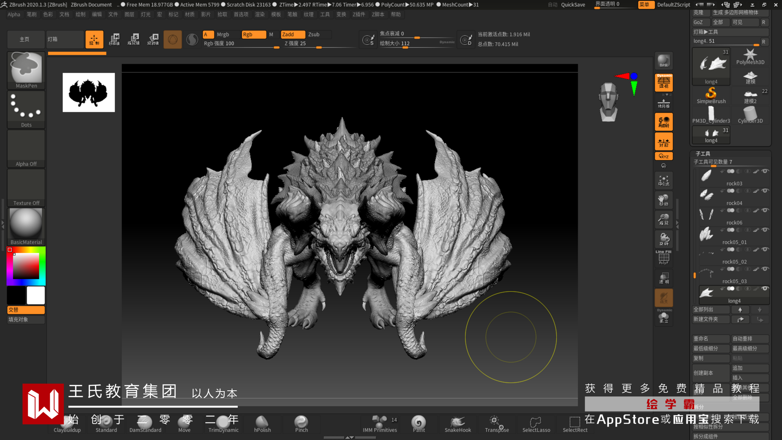Image resolution: width=782 pixels, height=440 pixels.
Task: Open the Alpha Off selector
Action: pyautogui.click(x=26, y=148)
